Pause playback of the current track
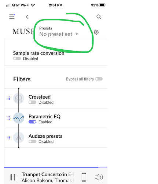Screen dimensions: 158x184 pyautogui.click(x=13, y=177)
